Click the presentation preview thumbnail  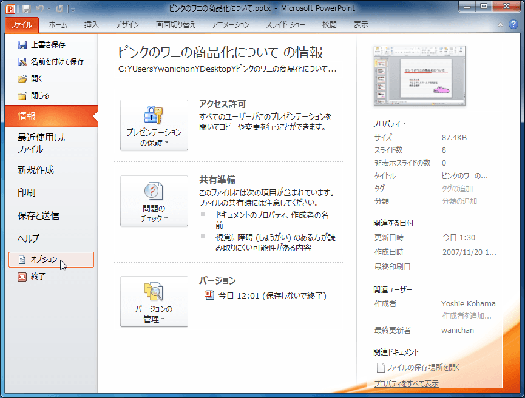[419, 76]
